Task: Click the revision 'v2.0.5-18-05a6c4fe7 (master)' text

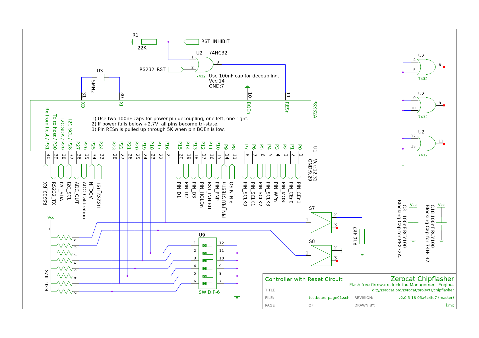Action: 426,298
